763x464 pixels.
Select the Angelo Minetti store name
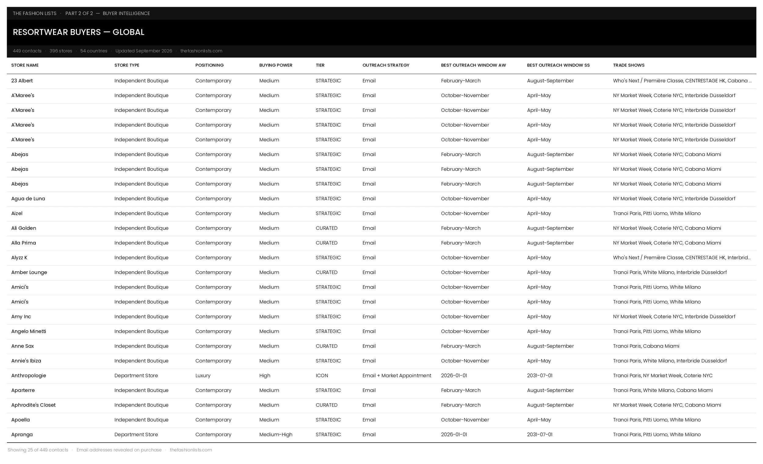(x=28, y=331)
